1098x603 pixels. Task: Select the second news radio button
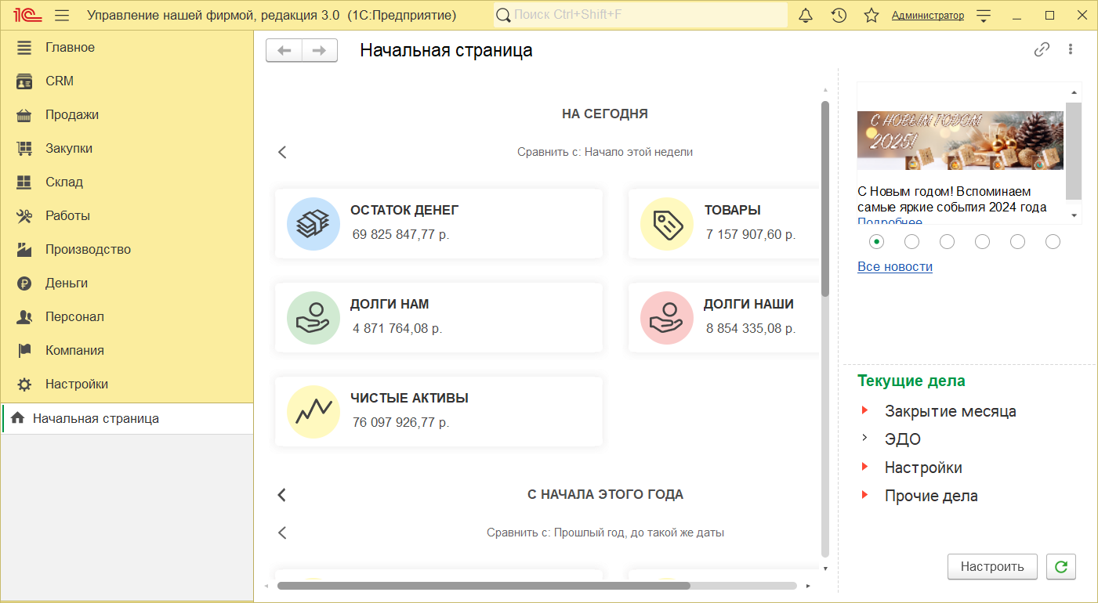911,241
